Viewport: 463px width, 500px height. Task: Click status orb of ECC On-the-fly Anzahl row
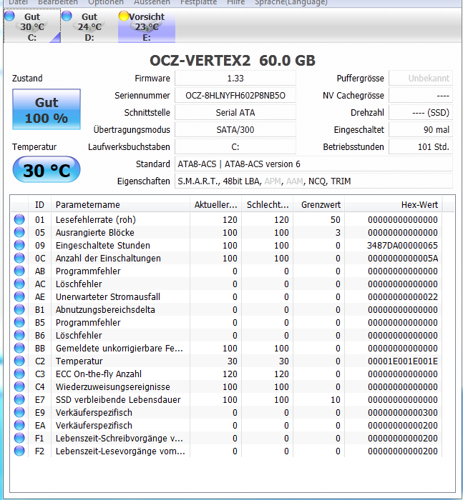(x=19, y=374)
